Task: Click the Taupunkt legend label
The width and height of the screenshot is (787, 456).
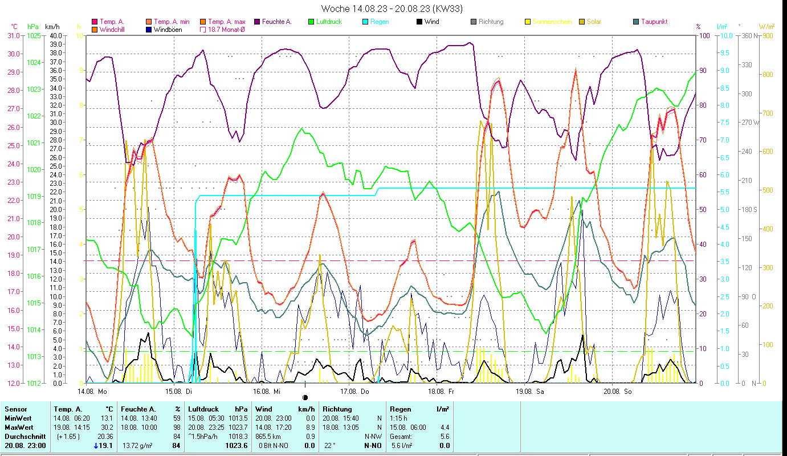Action: pyautogui.click(x=654, y=22)
